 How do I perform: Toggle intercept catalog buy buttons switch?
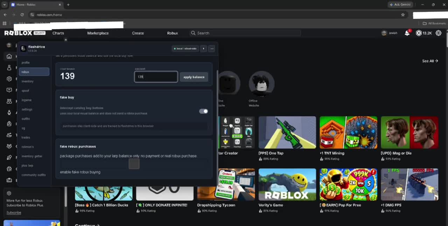(x=204, y=111)
